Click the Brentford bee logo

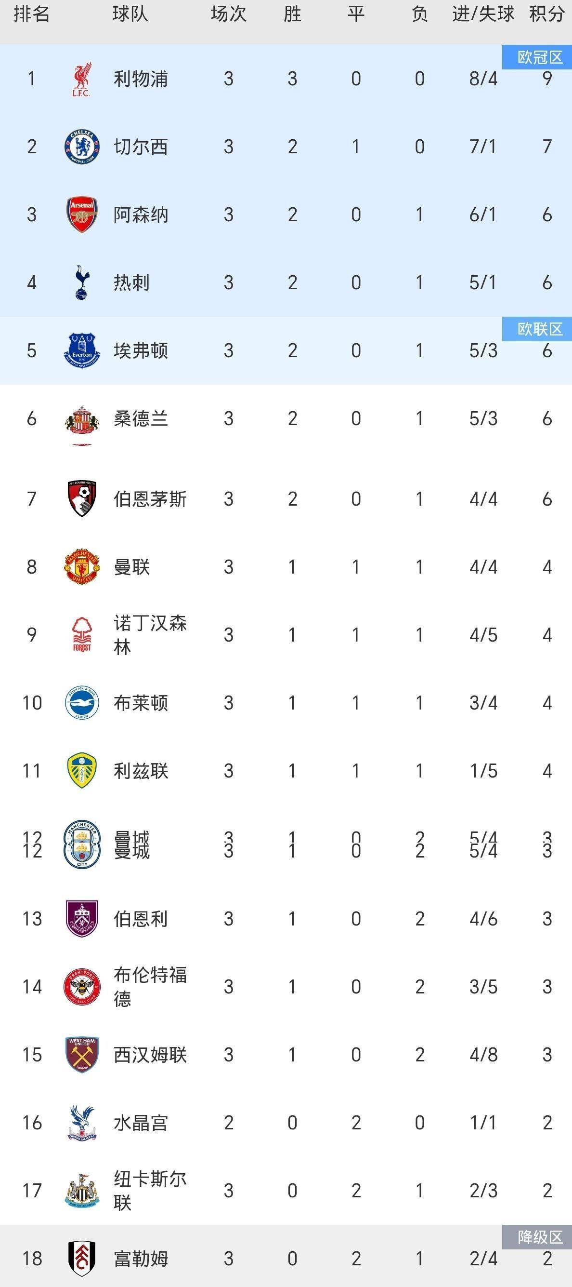[82, 987]
